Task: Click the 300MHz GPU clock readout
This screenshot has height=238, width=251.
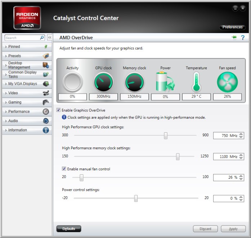Action: click(x=103, y=97)
